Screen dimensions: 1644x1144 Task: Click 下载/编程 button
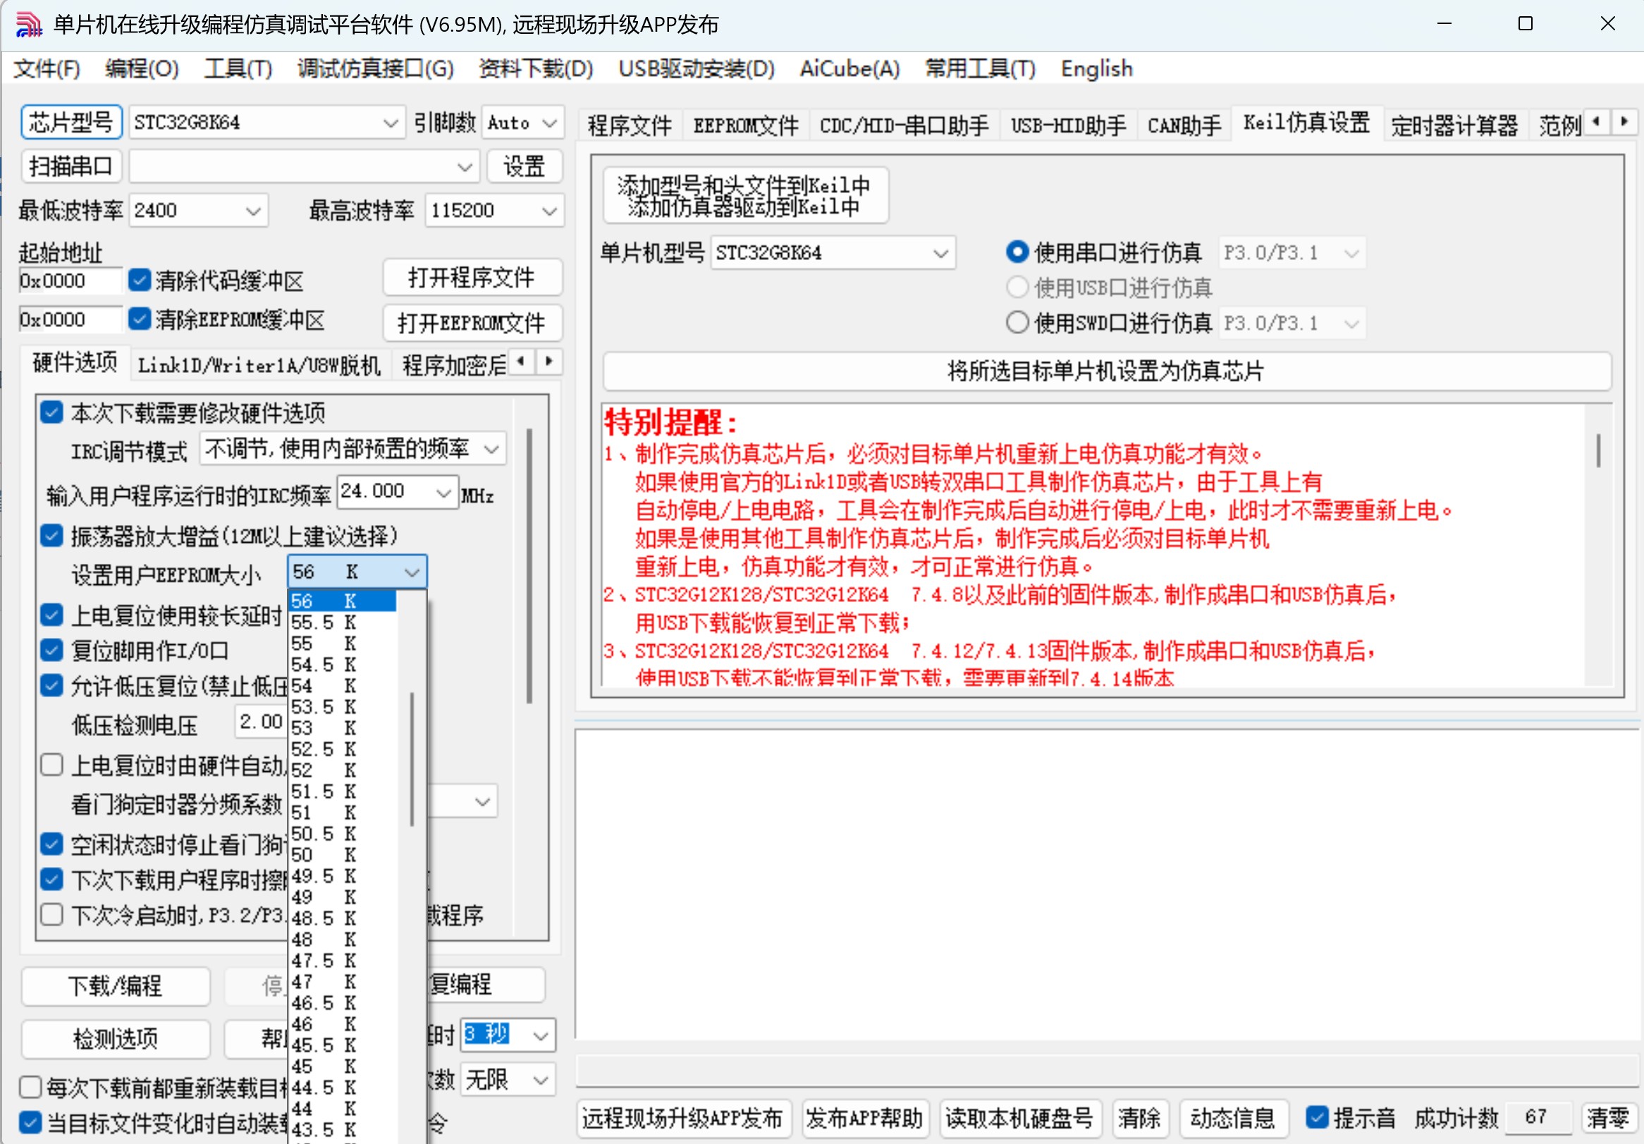click(116, 986)
